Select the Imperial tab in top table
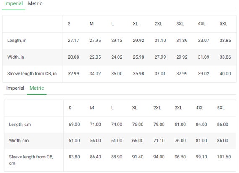The width and height of the screenshot is (239, 173). click(x=13, y=3)
